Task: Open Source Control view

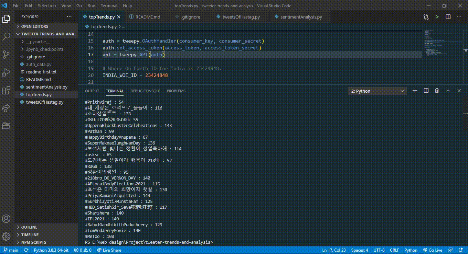Action: coord(6,54)
